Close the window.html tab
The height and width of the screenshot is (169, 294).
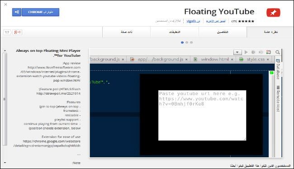coord(232,59)
